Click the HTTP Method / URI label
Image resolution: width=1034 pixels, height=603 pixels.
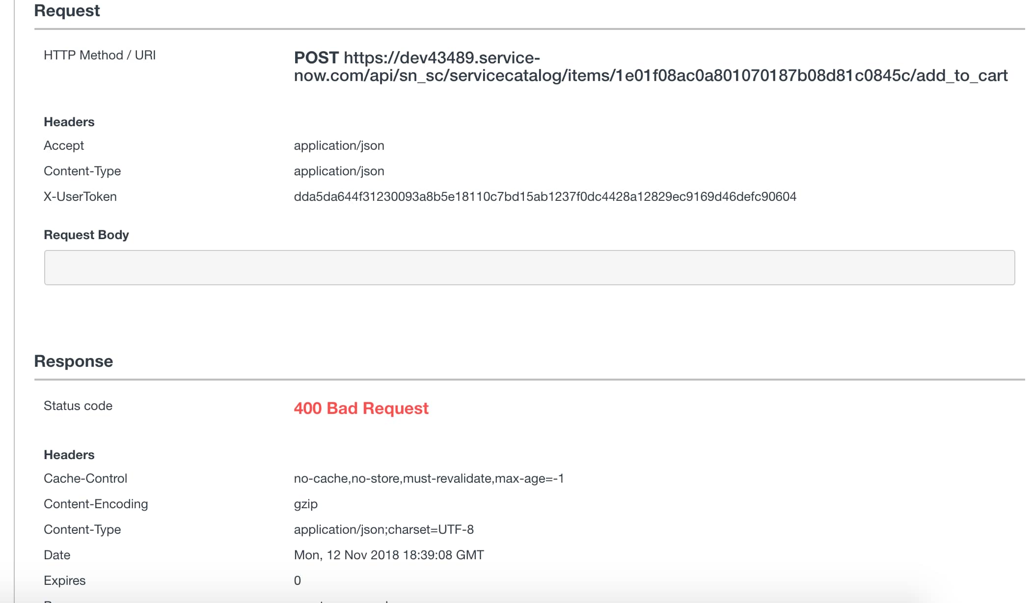(100, 55)
